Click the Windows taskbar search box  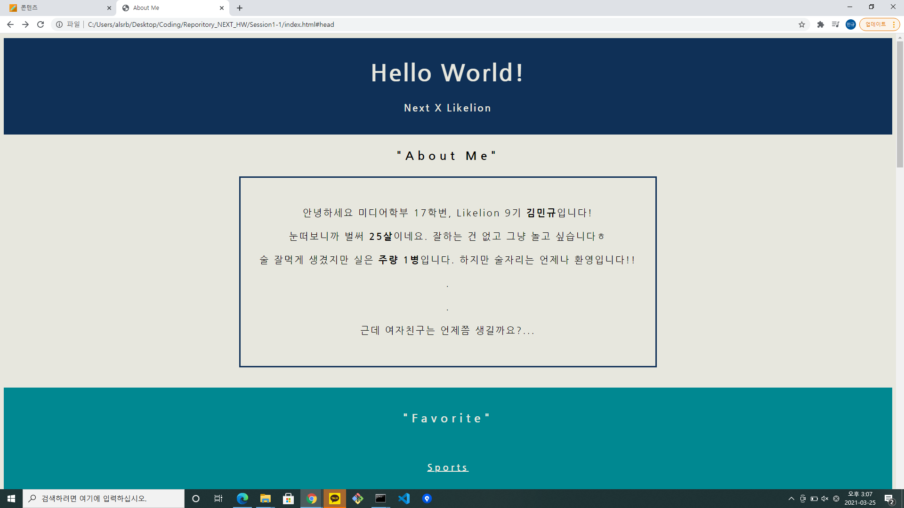pos(104,498)
